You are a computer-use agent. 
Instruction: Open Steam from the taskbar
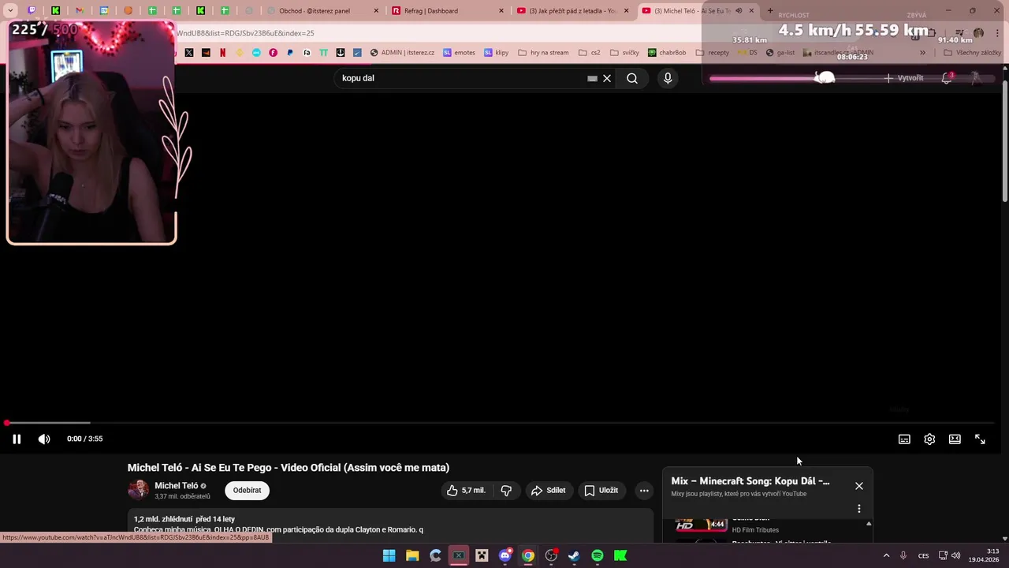click(x=574, y=556)
